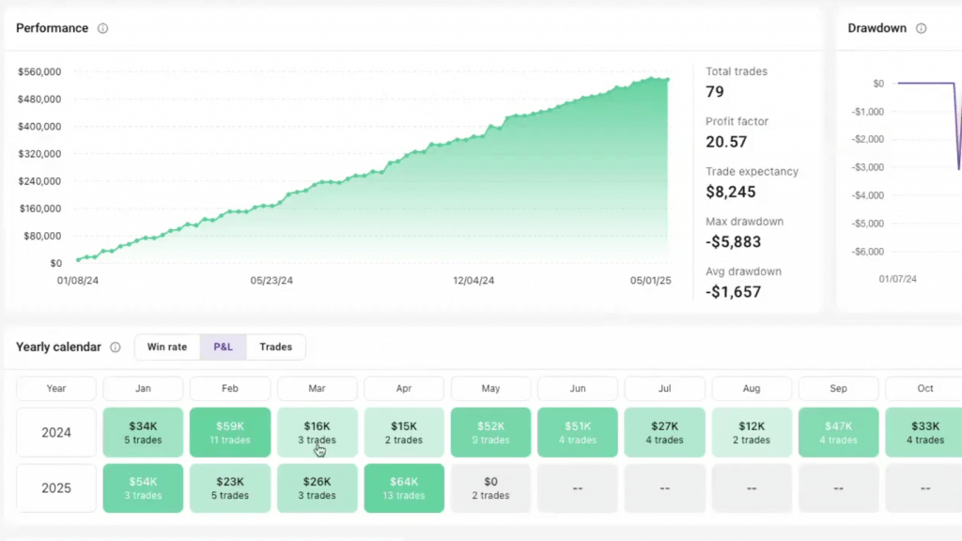This screenshot has width=962, height=541.
Task: Select February 2024 $59K cell
Action: (230, 432)
